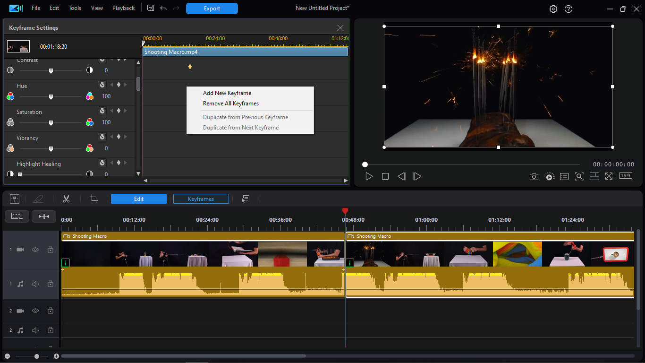Mute audio track 1 speaker icon

(35, 284)
